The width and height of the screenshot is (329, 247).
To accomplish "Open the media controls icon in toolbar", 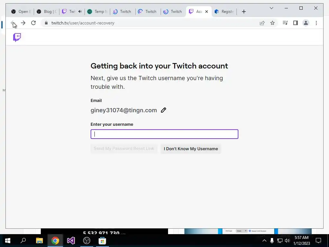I will tap(285, 23).
